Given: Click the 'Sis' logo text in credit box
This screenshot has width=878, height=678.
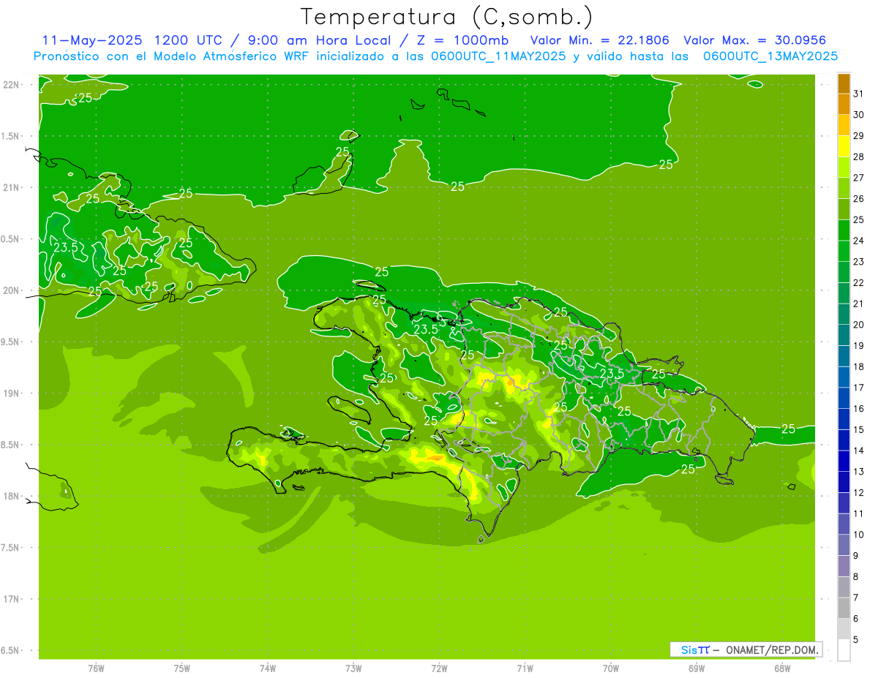Looking at the screenshot, I should coord(688,649).
